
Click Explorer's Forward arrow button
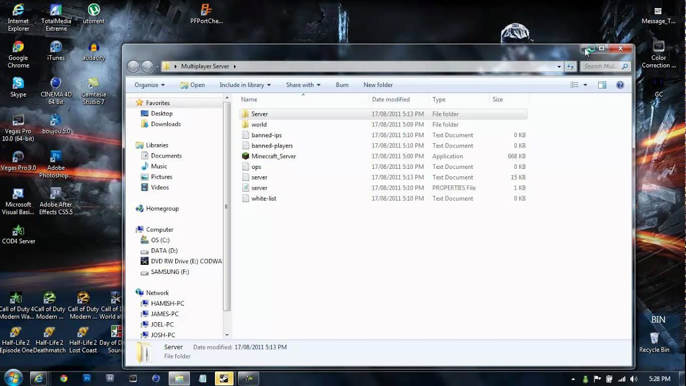pos(147,66)
